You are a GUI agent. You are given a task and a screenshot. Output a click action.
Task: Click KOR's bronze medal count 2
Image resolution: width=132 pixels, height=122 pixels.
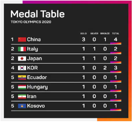click(x=105, y=68)
